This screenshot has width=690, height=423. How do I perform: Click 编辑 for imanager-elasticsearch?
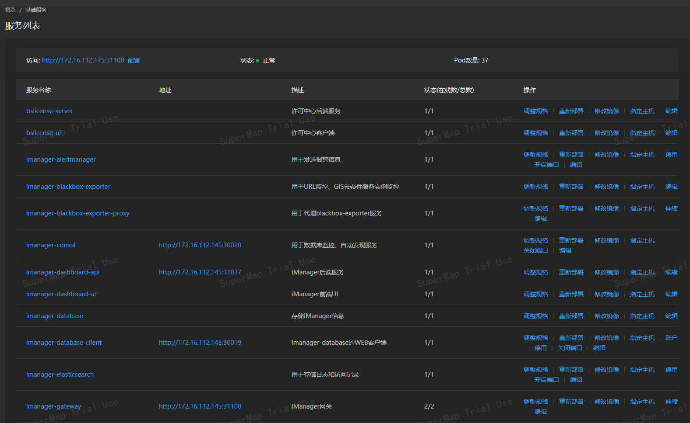(576, 380)
